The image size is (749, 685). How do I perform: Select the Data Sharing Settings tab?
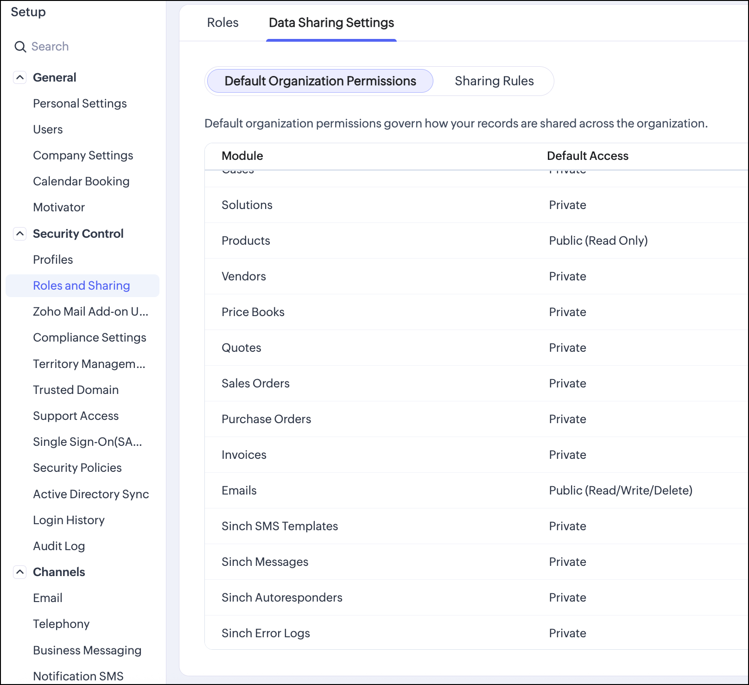(x=331, y=22)
